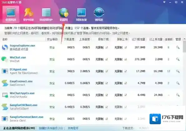The image size is (186, 131).
Task: Sort by the 已下载流量 column header
Action: tap(139, 39)
